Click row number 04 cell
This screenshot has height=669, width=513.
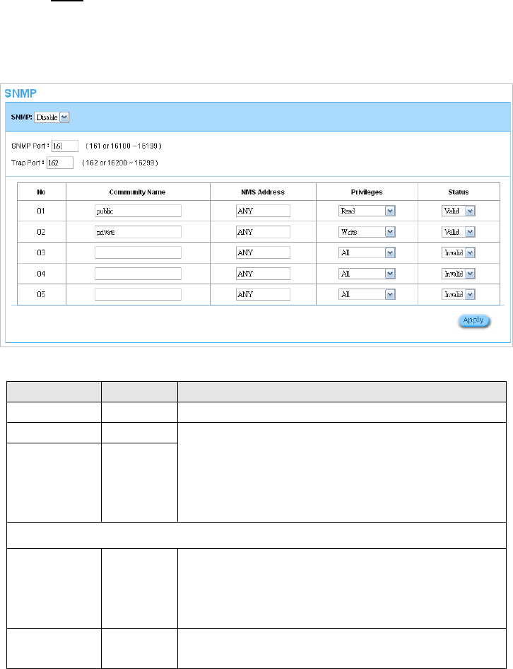pos(41,274)
